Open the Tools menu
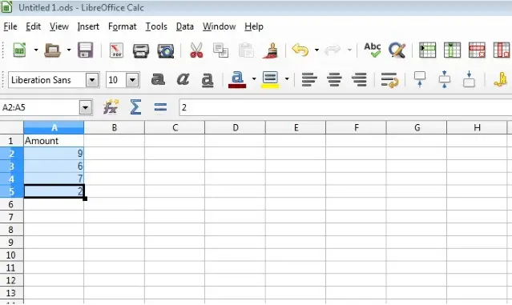The height and width of the screenshot is (305, 512). click(156, 26)
